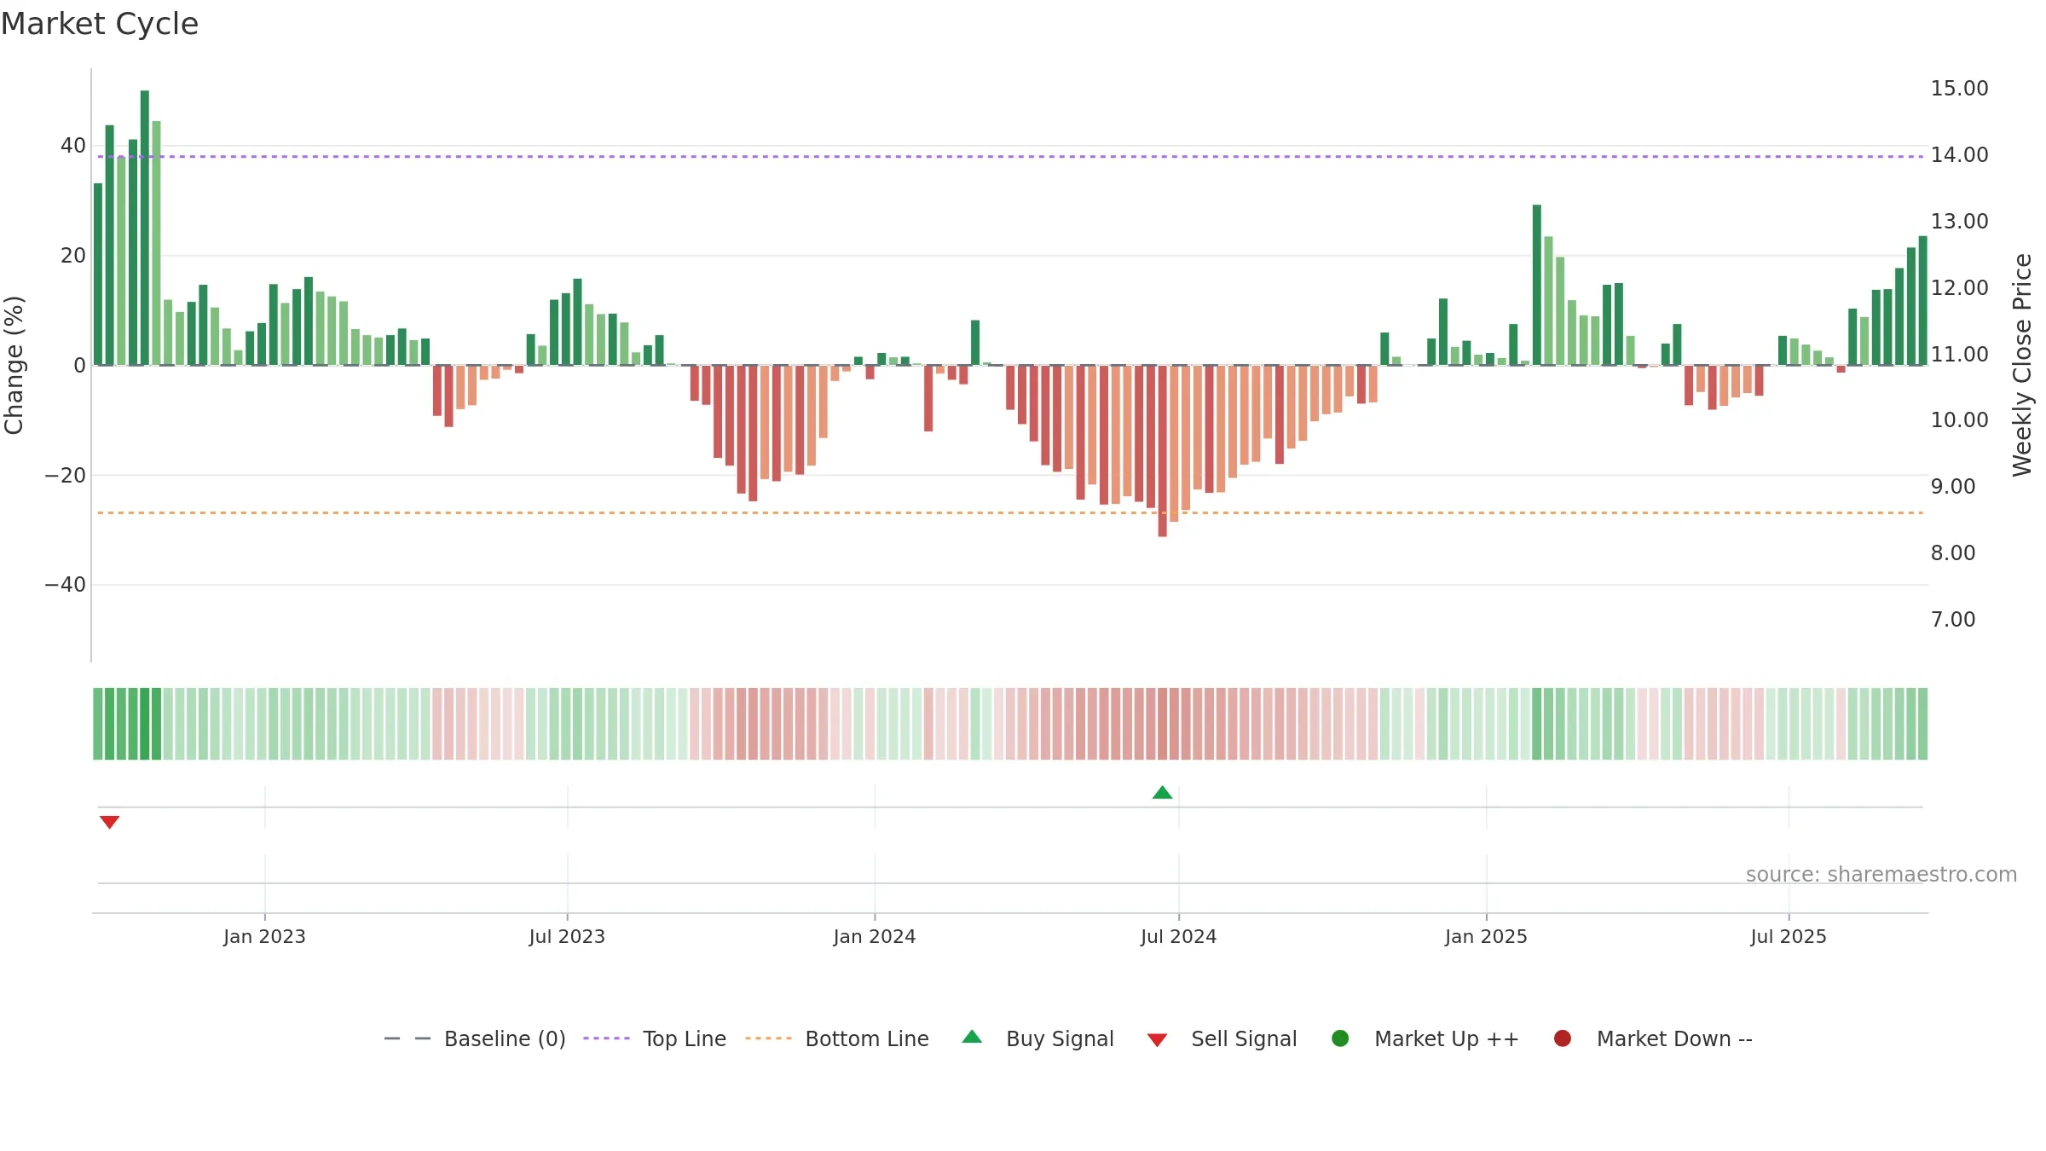The width and height of the screenshot is (2046, 1151).
Task: Click the Jan 2023 axis label
Action: 264,936
